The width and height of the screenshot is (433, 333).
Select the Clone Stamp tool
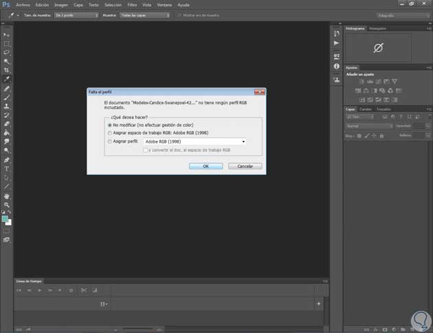(7, 106)
